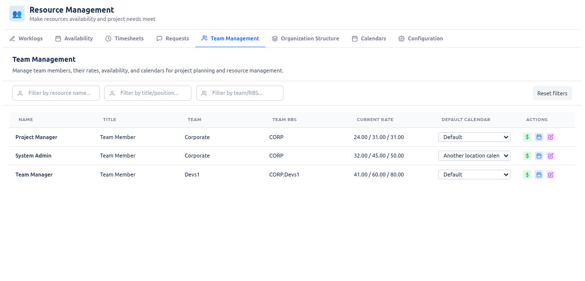Open the dollar rate icon for Team Manager
585x281 pixels.
527,175
